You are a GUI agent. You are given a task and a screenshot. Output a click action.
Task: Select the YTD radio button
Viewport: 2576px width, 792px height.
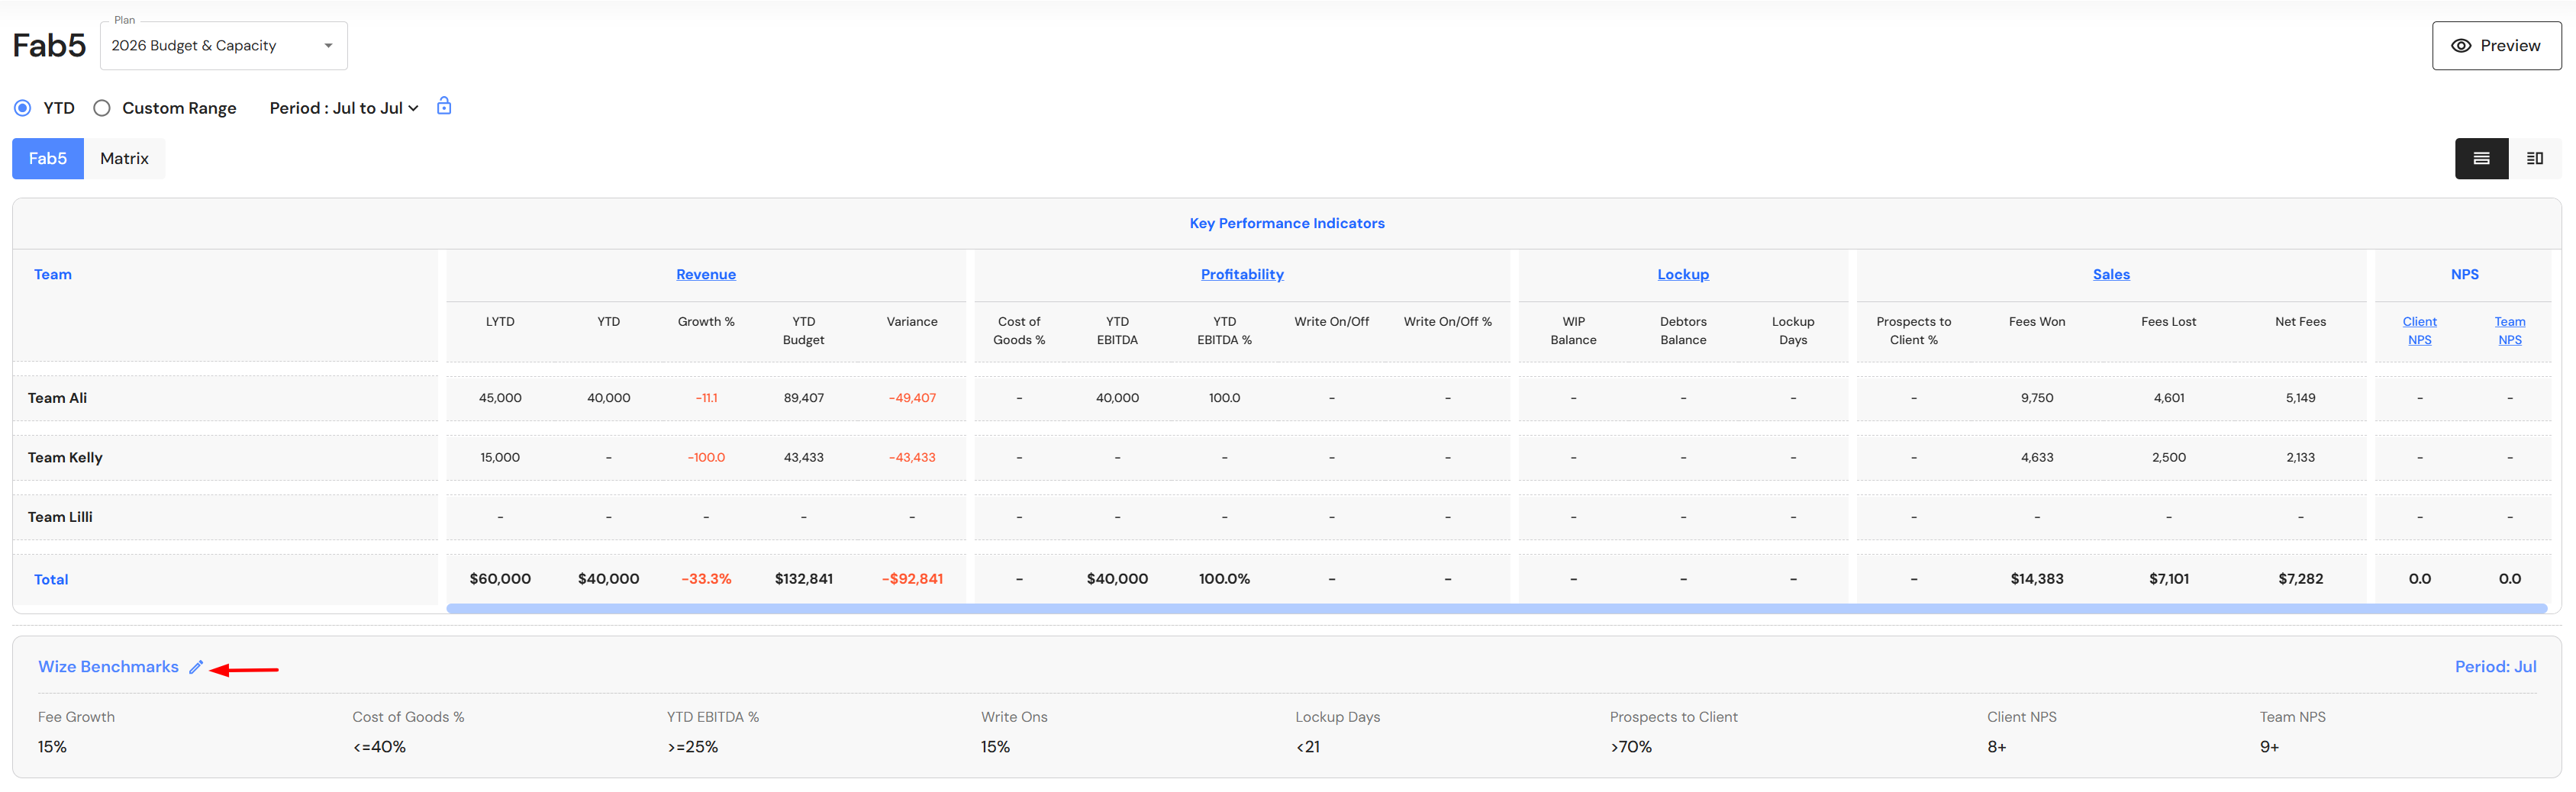(23, 108)
